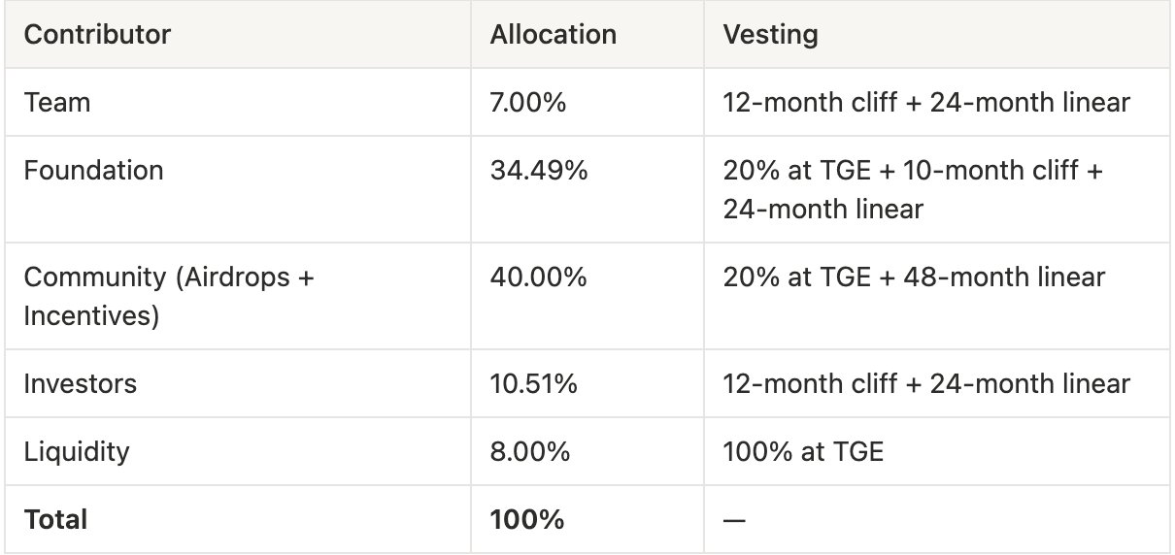
Task: Select the bold Total row label
Action: [55, 520]
